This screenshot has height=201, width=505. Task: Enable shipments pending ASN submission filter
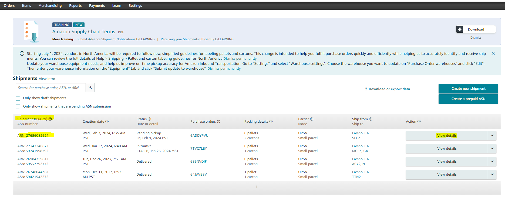(x=18, y=107)
